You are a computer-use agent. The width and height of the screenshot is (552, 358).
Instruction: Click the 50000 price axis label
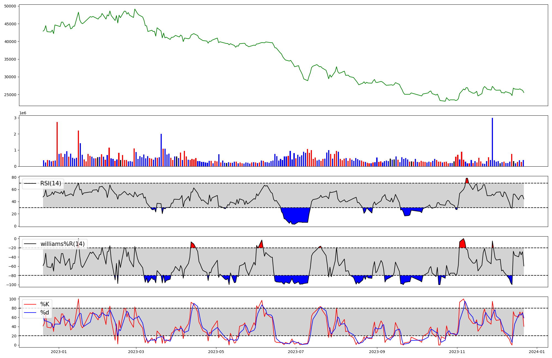(10, 6)
